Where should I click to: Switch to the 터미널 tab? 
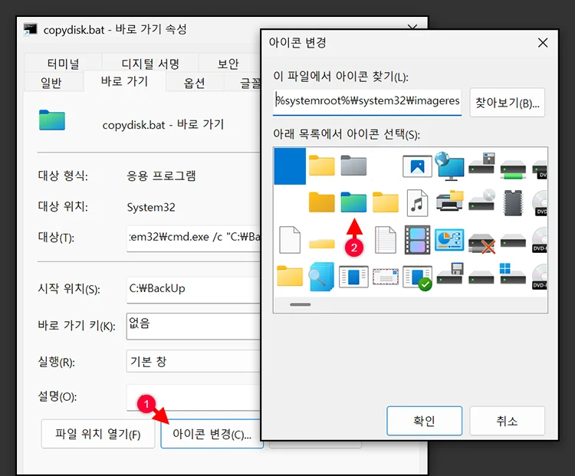[x=63, y=63]
